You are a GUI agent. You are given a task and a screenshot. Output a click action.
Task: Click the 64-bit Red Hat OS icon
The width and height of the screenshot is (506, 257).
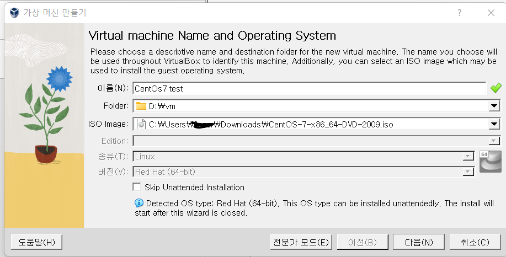[490, 162]
